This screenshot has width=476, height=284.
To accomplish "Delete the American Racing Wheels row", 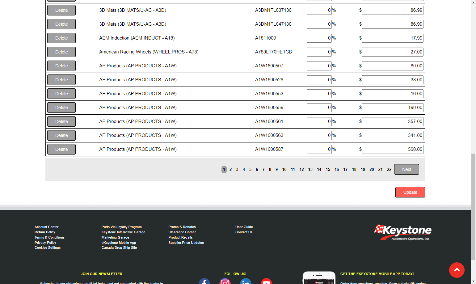I will click(x=61, y=52).
